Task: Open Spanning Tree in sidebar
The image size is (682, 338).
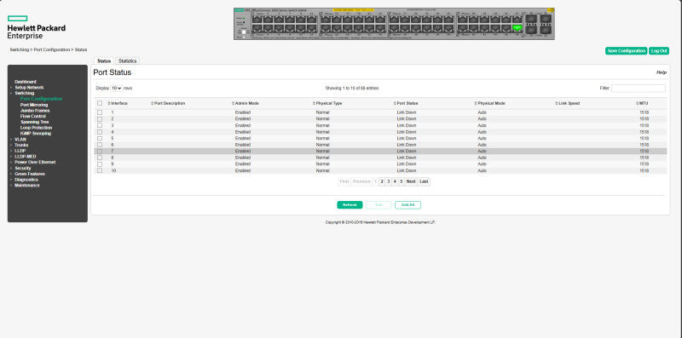Action: [34, 122]
